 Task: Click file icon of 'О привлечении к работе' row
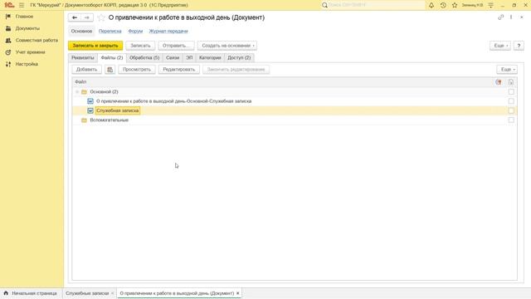point(90,101)
